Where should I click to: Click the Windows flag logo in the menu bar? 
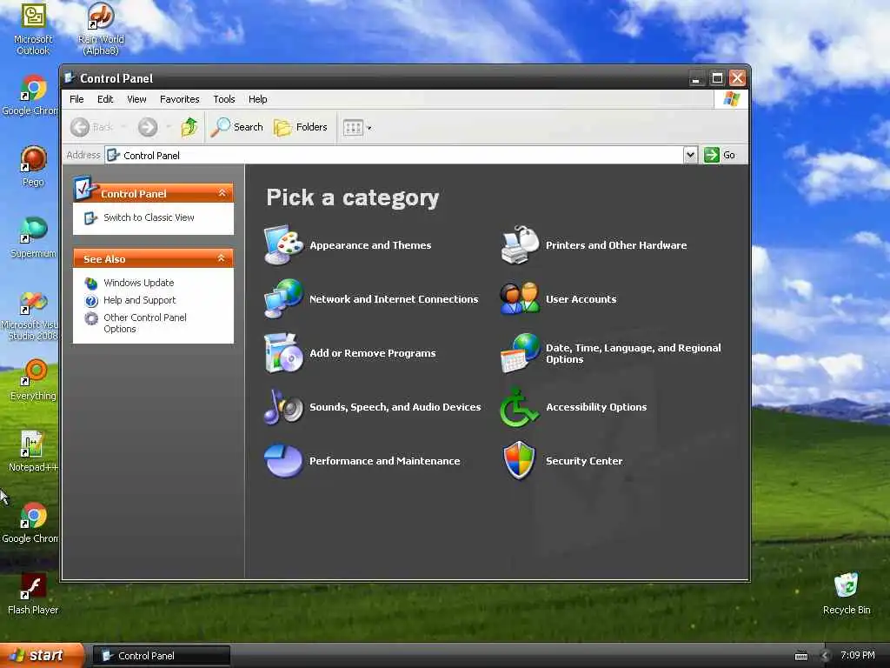coord(731,99)
